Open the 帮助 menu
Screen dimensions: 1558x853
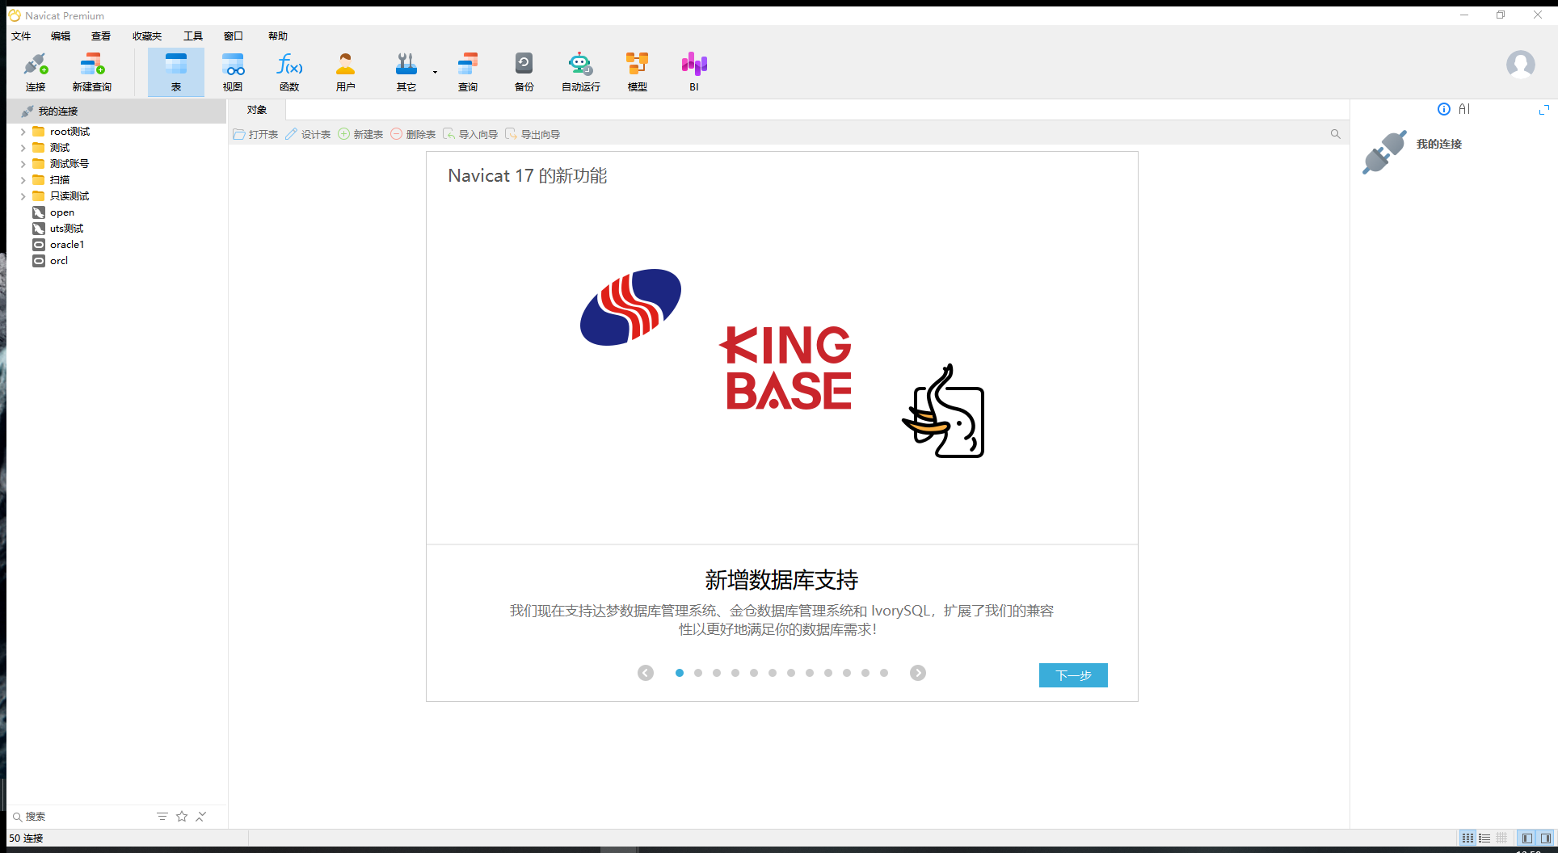click(278, 36)
